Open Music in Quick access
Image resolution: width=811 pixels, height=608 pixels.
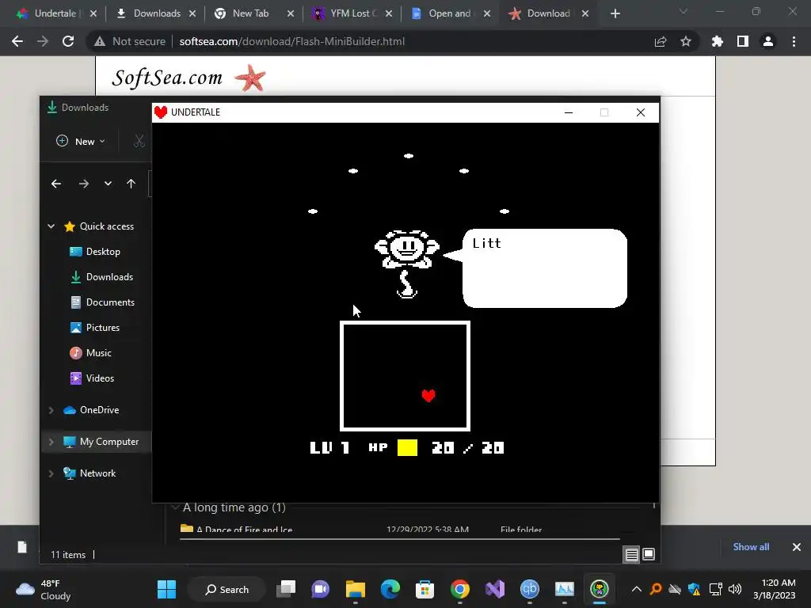pyautogui.click(x=91, y=352)
